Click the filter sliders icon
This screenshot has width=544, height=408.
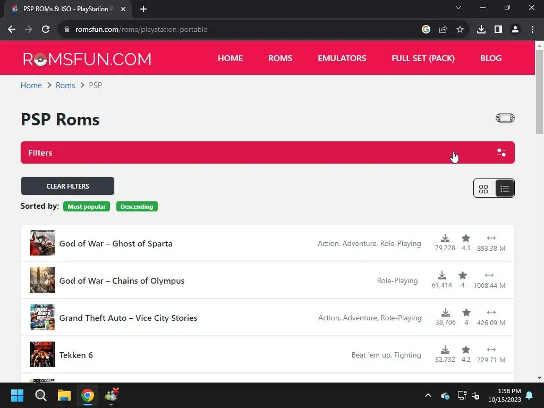501,152
